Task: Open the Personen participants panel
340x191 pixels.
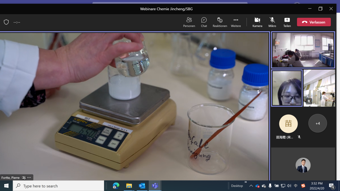Action: point(189,22)
